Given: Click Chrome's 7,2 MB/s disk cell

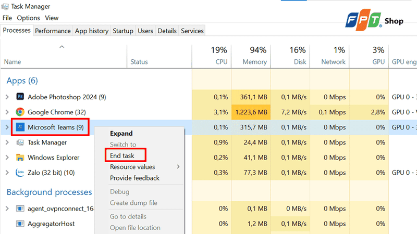Looking at the screenshot, I should (x=290, y=112).
